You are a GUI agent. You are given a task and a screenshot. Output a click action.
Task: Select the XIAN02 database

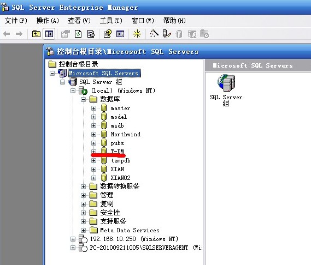(x=120, y=178)
